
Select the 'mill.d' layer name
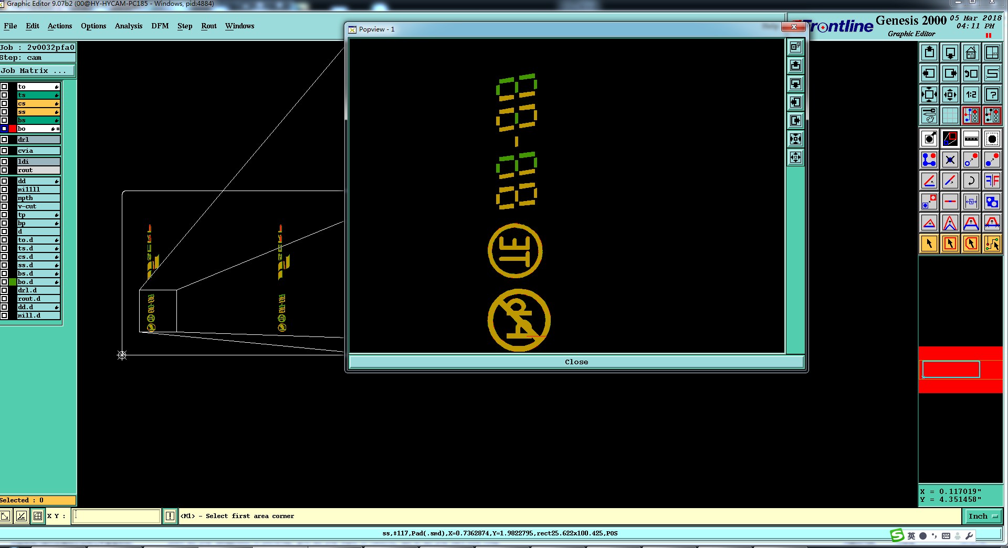[38, 315]
